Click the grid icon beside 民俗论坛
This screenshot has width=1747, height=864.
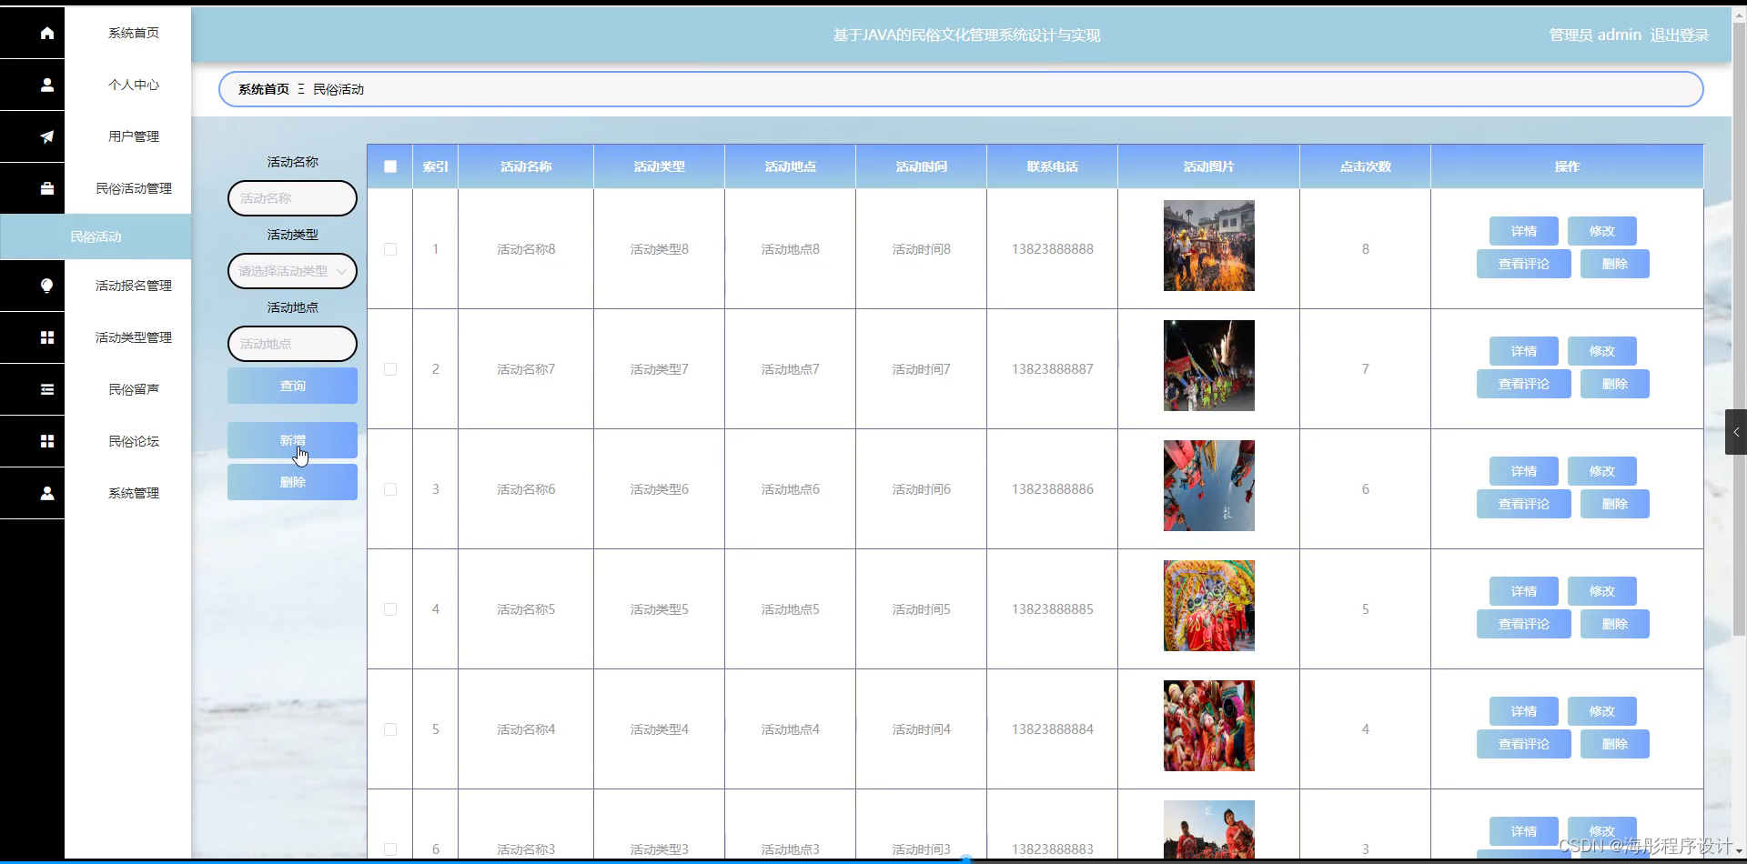pos(47,441)
